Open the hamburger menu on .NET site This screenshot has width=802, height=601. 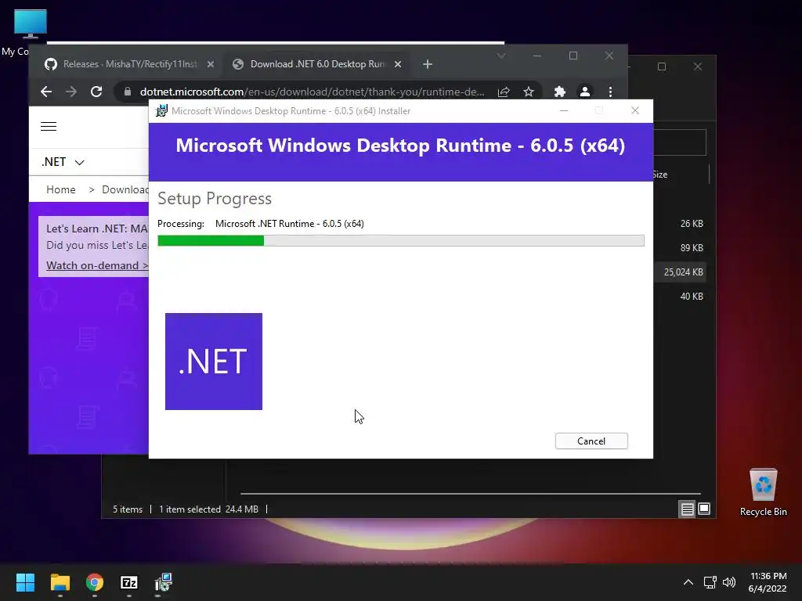tap(49, 126)
